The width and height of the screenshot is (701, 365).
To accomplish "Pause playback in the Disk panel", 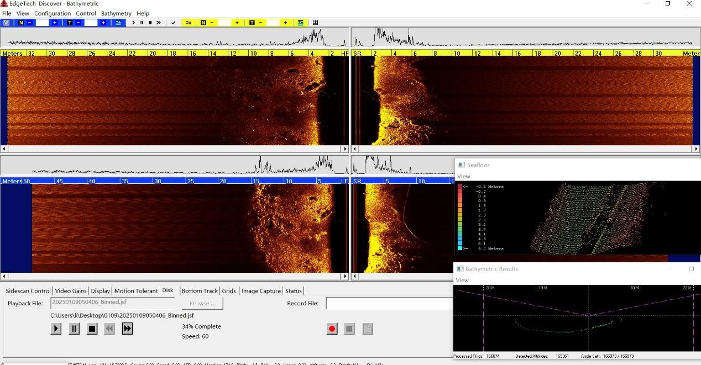I will (74, 329).
